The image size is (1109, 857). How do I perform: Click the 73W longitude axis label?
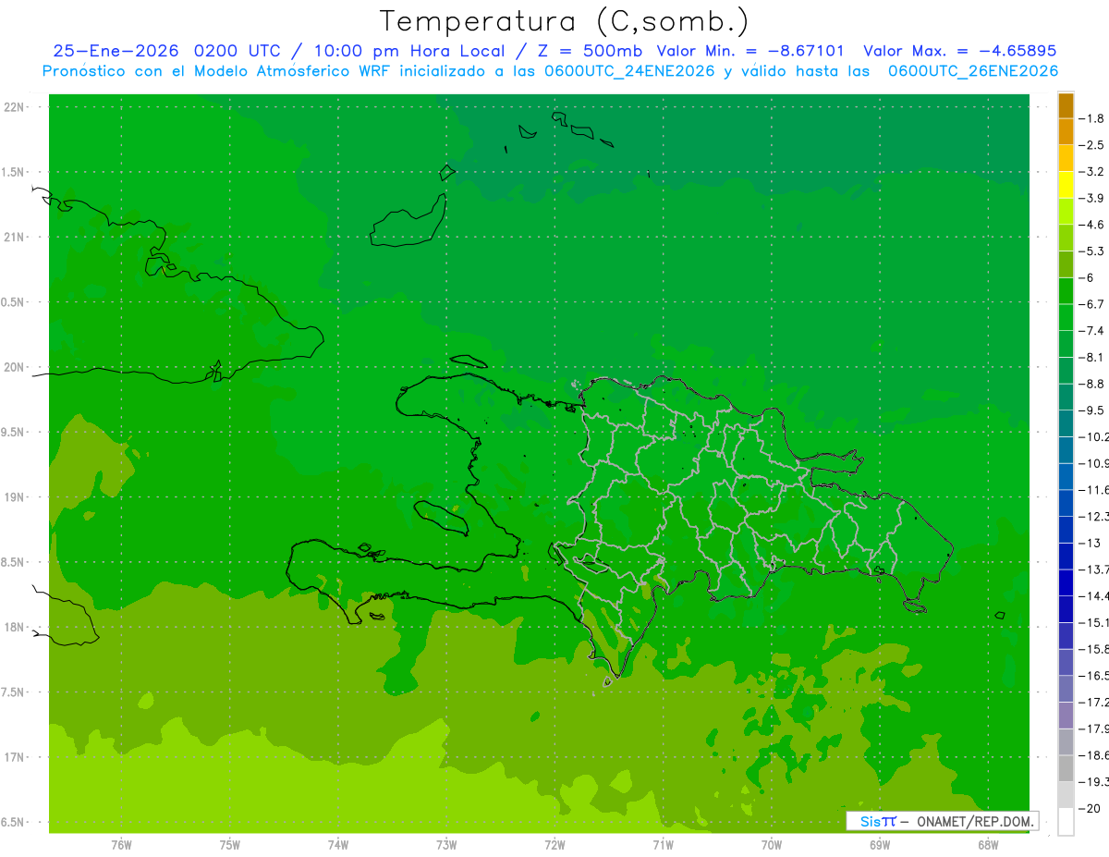[446, 844]
